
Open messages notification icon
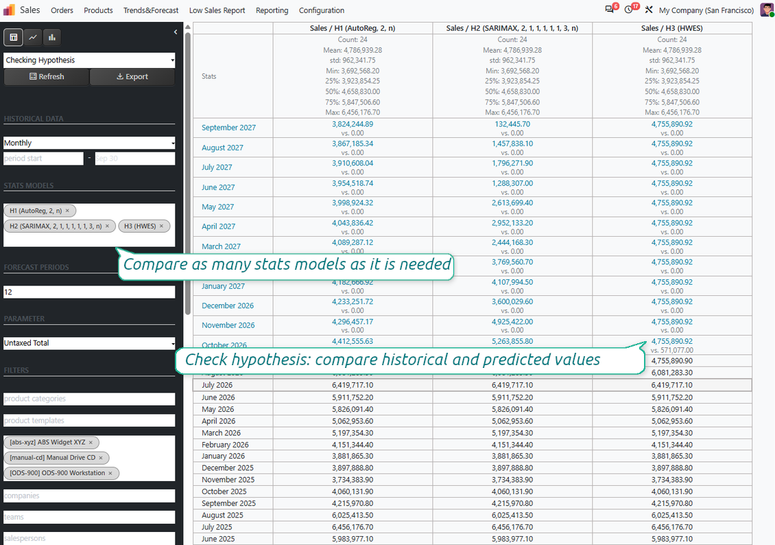point(610,10)
